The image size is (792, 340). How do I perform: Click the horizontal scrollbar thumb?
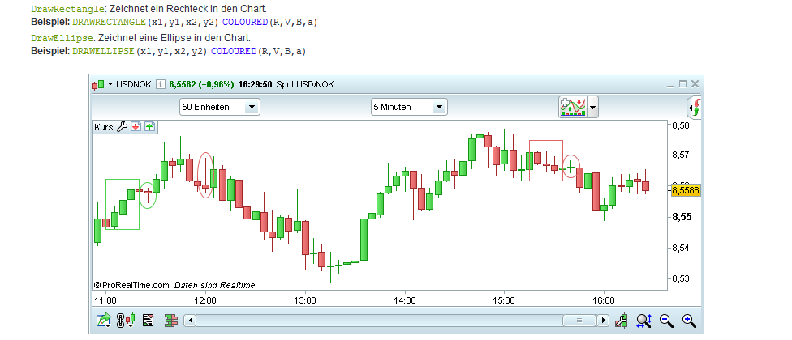point(579,321)
